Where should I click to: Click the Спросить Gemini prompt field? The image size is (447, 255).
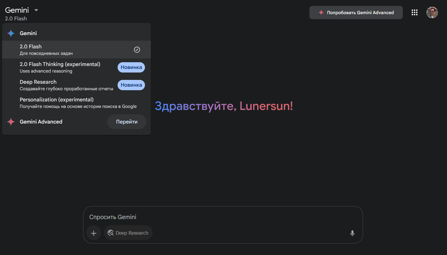(218, 217)
